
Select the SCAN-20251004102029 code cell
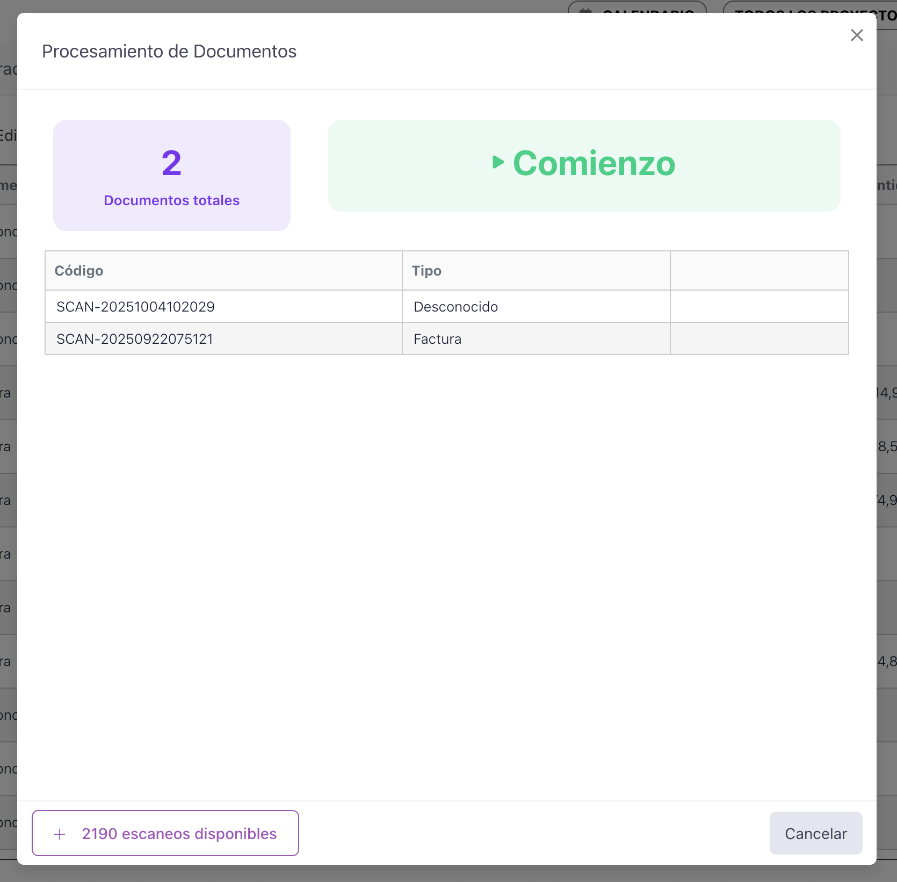(x=135, y=307)
